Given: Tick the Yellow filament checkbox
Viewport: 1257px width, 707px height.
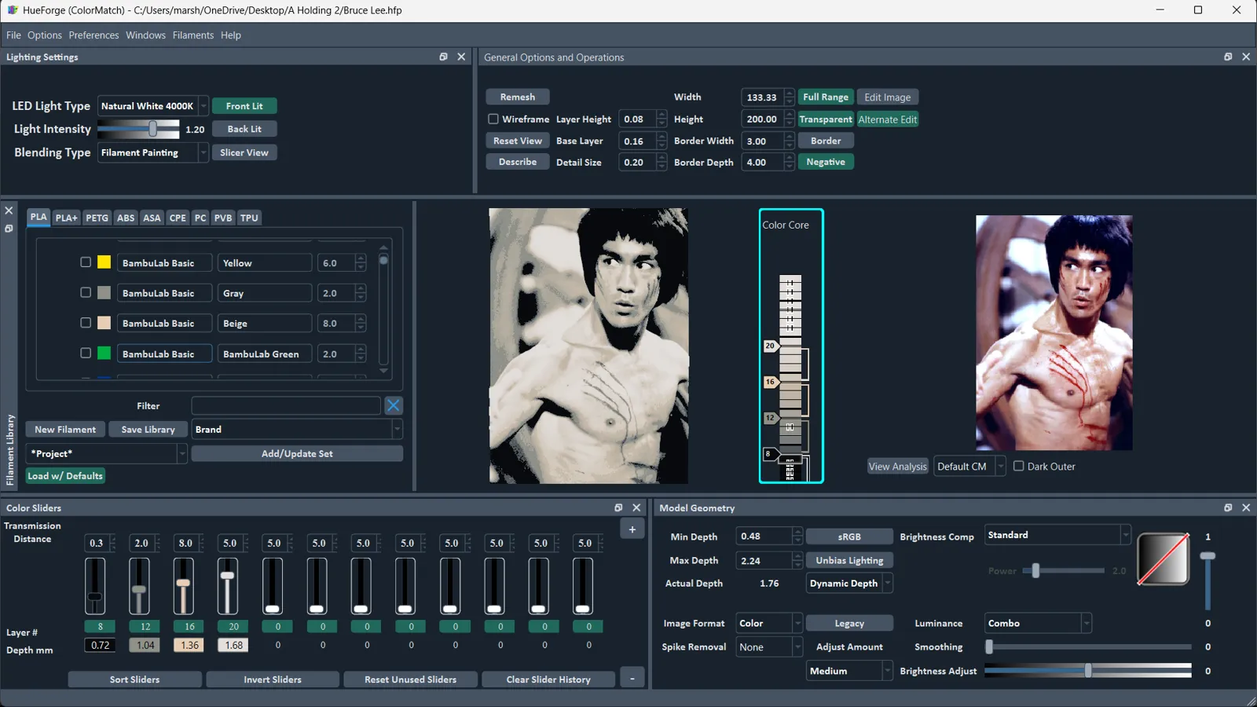Looking at the screenshot, I should click(86, 262).
